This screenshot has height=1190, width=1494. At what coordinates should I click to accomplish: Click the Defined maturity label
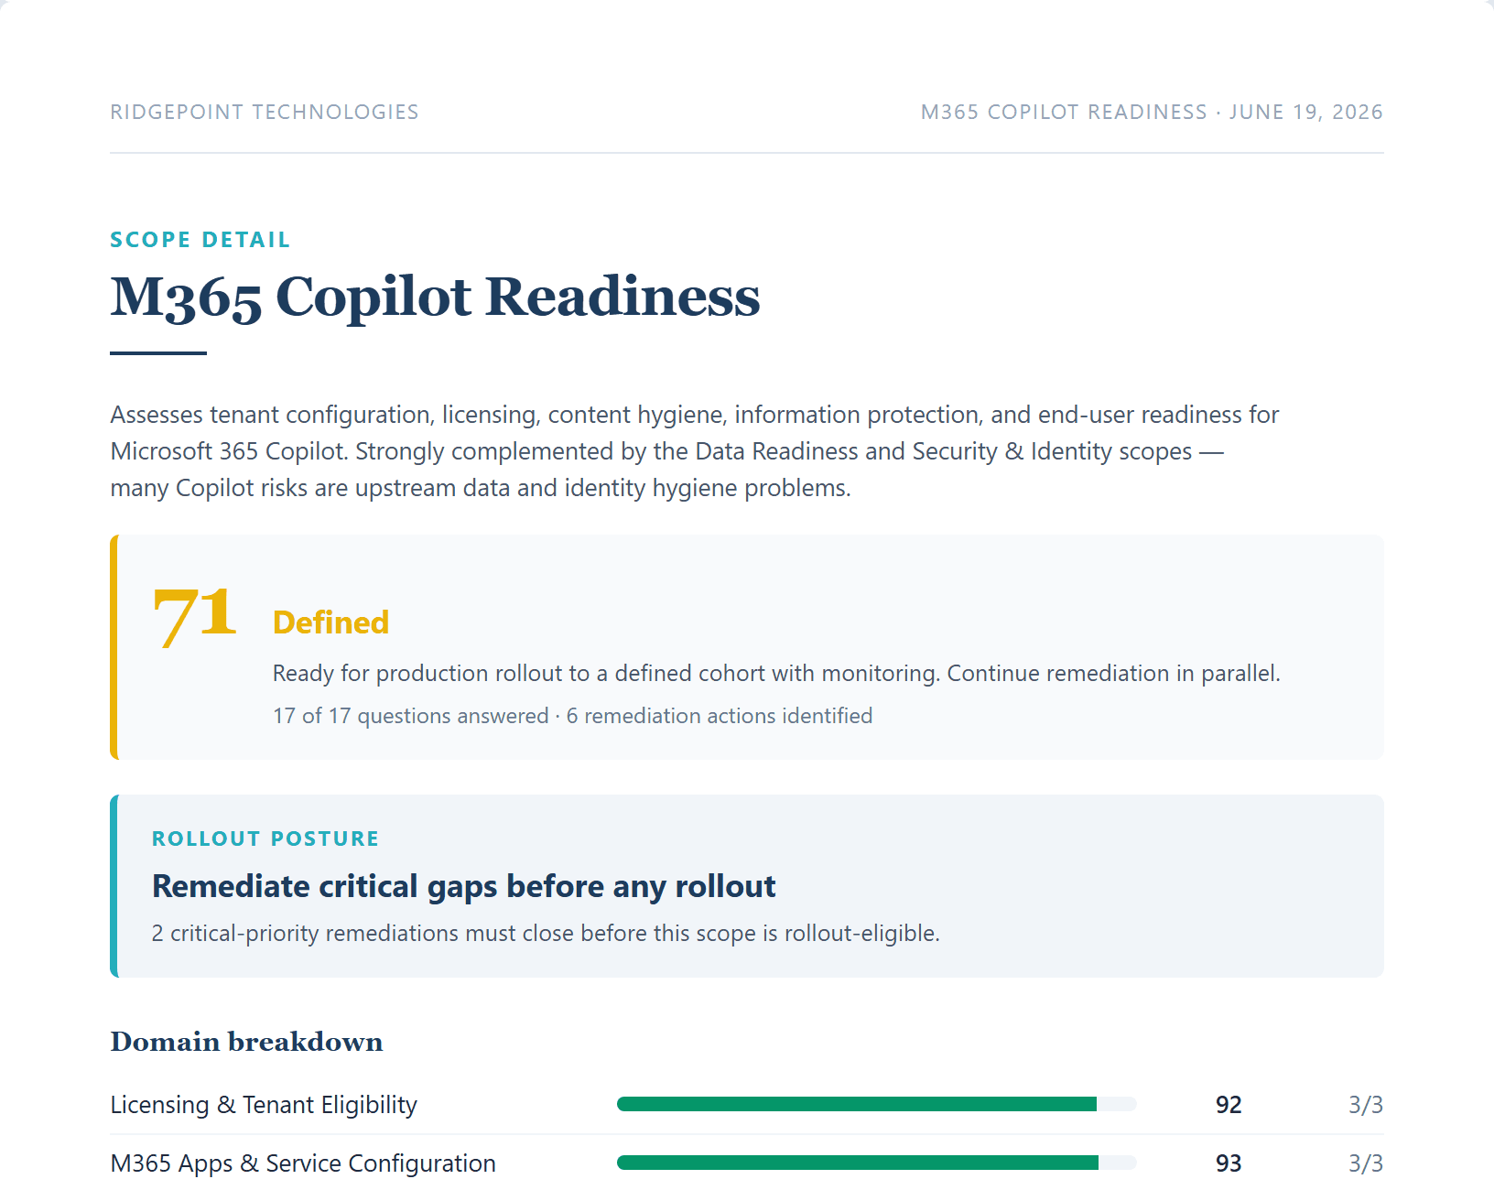point(330,622)
